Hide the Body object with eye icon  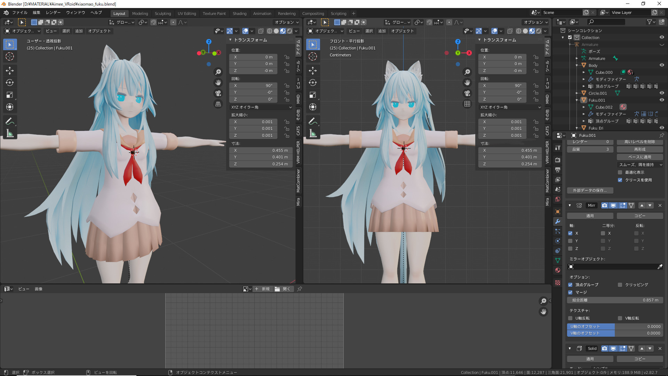(662, 65)
